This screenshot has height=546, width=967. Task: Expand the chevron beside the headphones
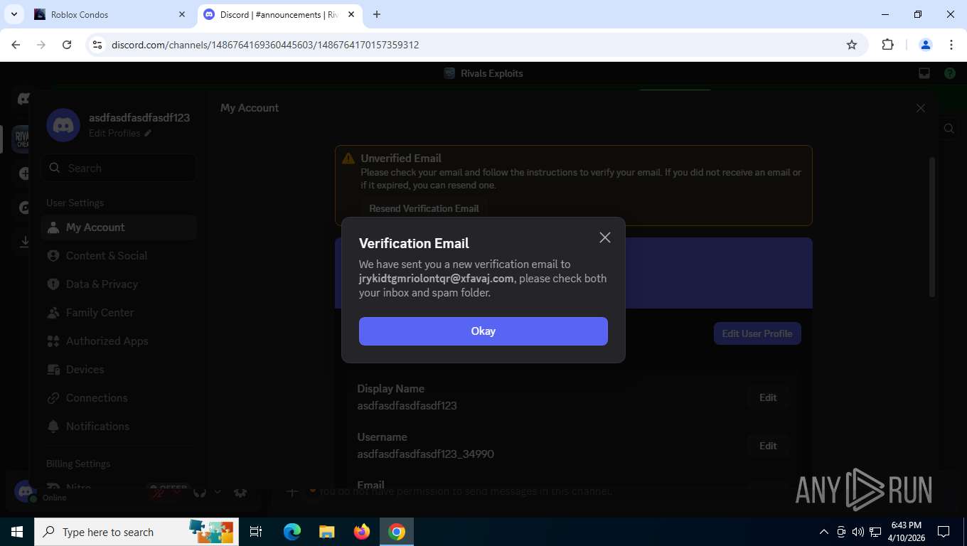218,492
